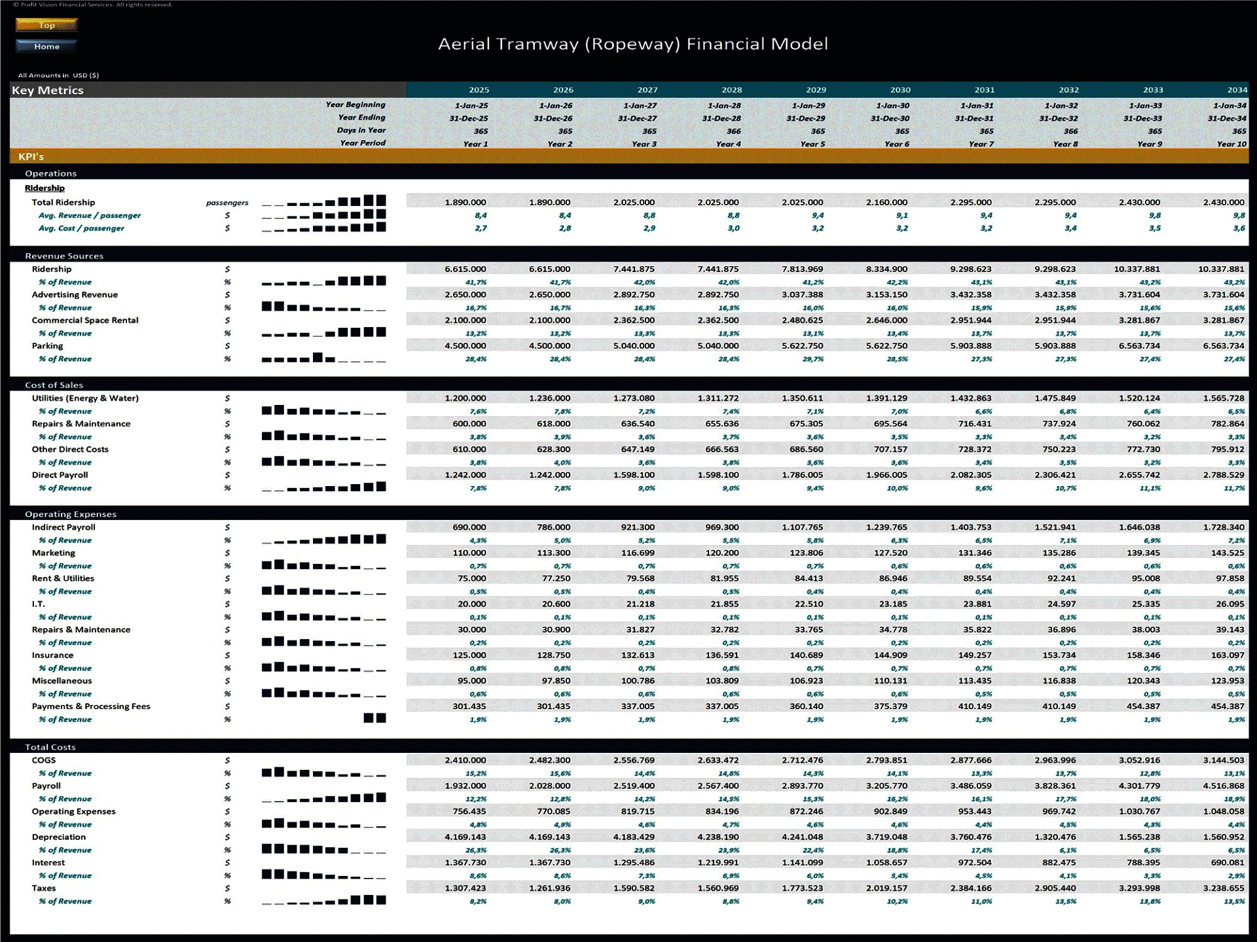Select the Depreciation row label
1257x942 pixels.
(59, 837)
